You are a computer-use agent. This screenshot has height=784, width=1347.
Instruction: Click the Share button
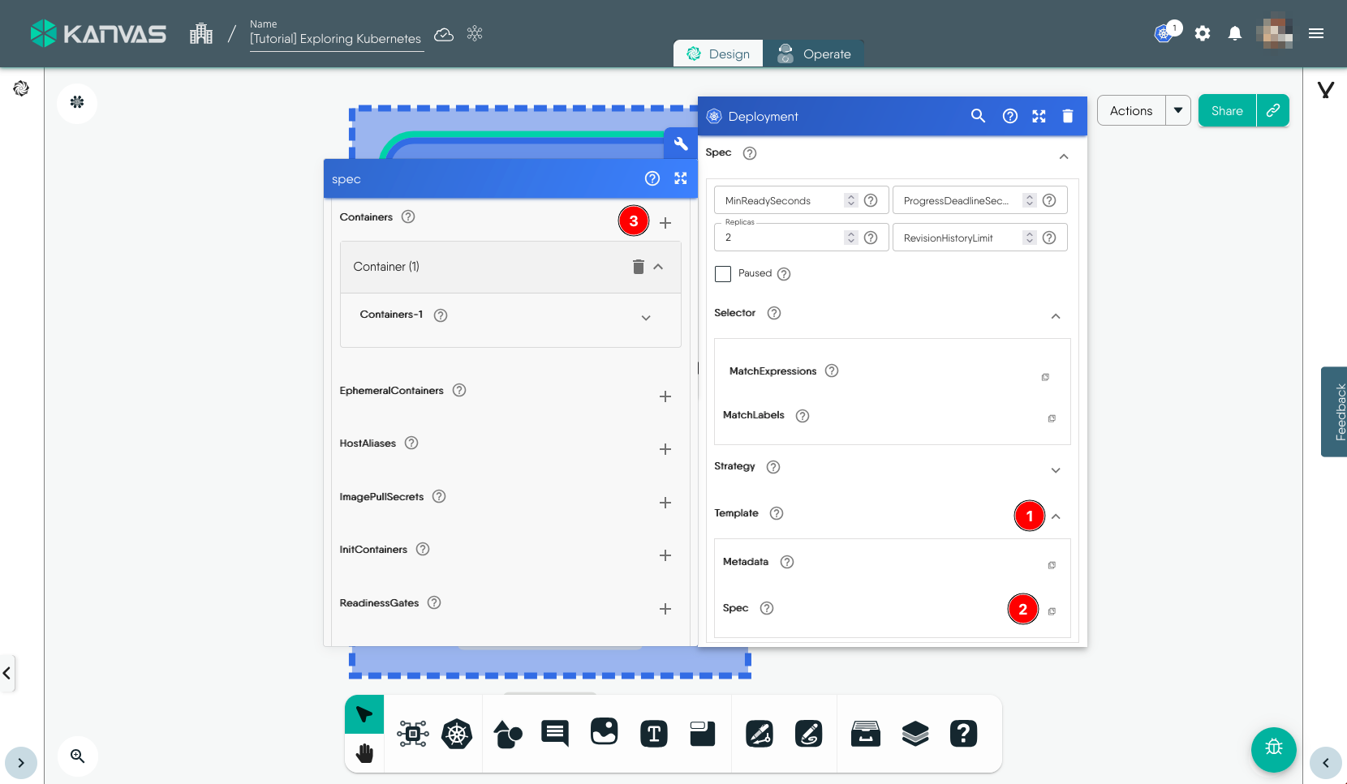pyautogui.click(x=1226, y=111)
